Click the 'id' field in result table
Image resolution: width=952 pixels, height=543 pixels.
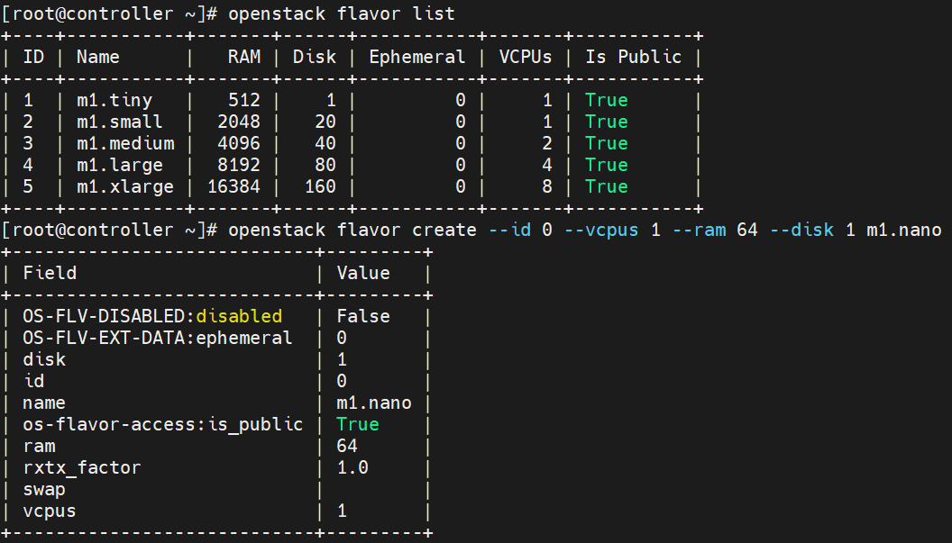click(33, 381)
